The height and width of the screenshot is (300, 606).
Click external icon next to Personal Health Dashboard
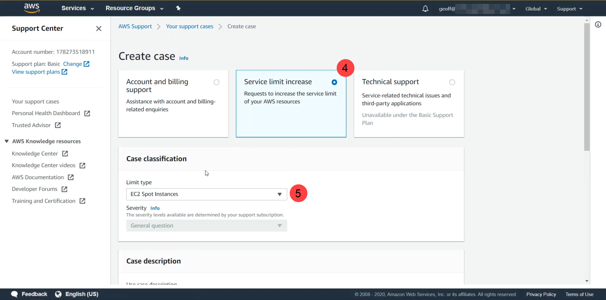(87, 113)
